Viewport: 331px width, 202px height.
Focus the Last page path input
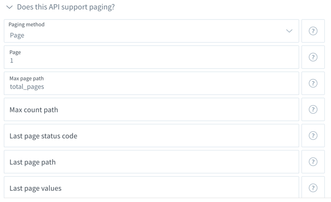(x=151, y=162)
